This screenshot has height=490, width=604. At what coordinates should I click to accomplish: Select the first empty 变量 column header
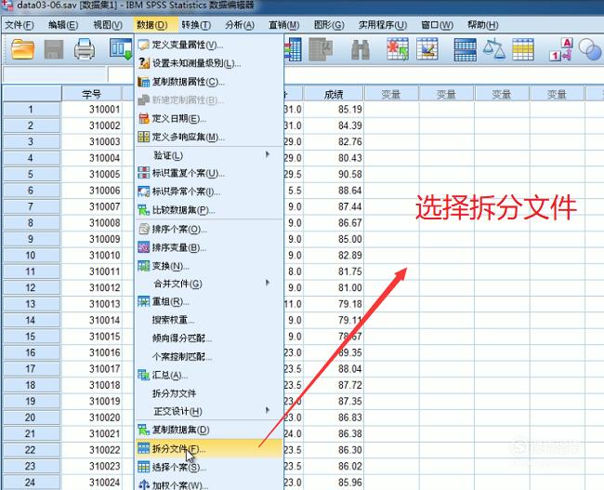tap(391, 95)
